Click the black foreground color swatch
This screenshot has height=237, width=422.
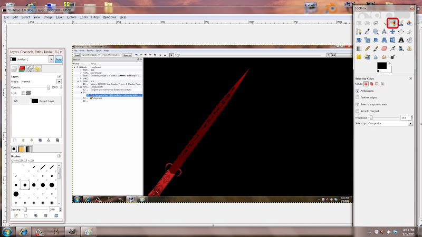pos(381,65)
